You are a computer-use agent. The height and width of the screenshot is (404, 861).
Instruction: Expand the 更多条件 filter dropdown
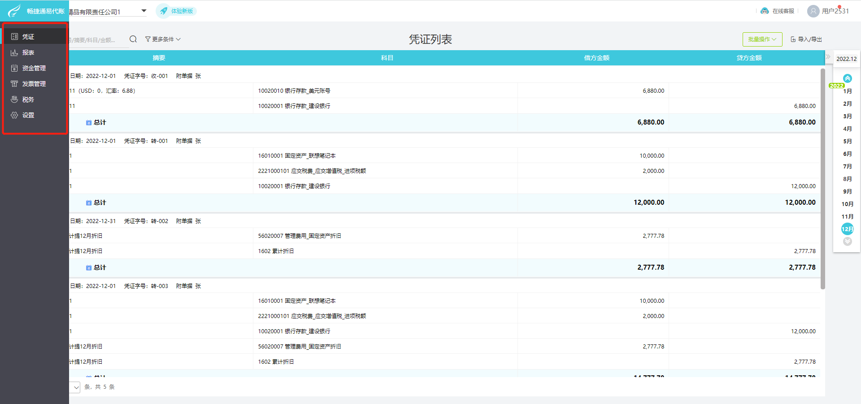tap(163, 39)
